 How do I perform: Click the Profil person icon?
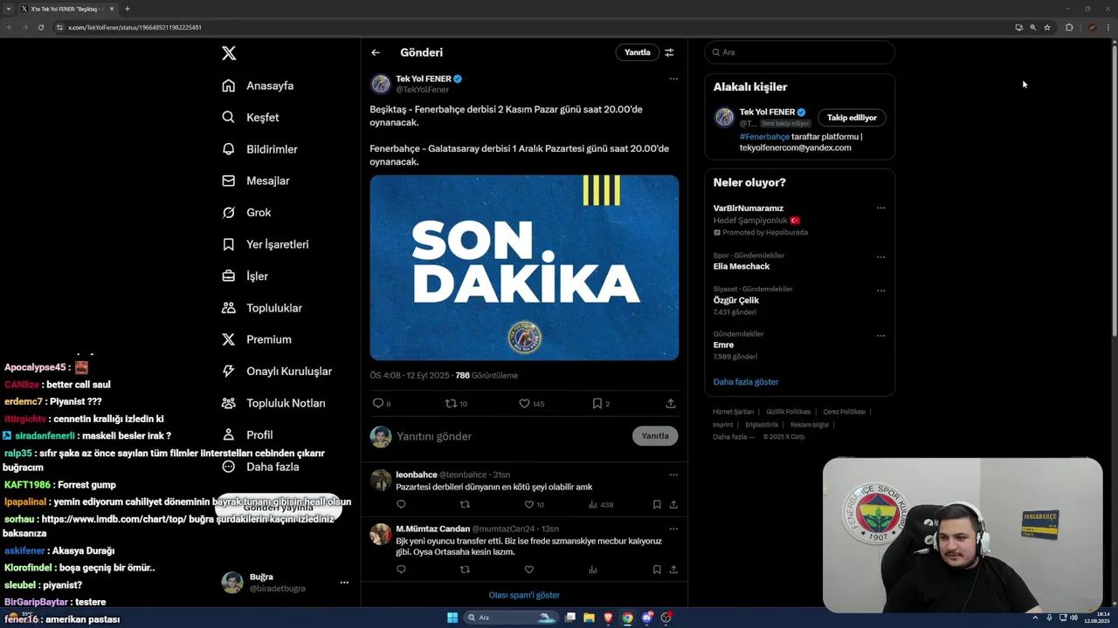[x=229, y=434]
